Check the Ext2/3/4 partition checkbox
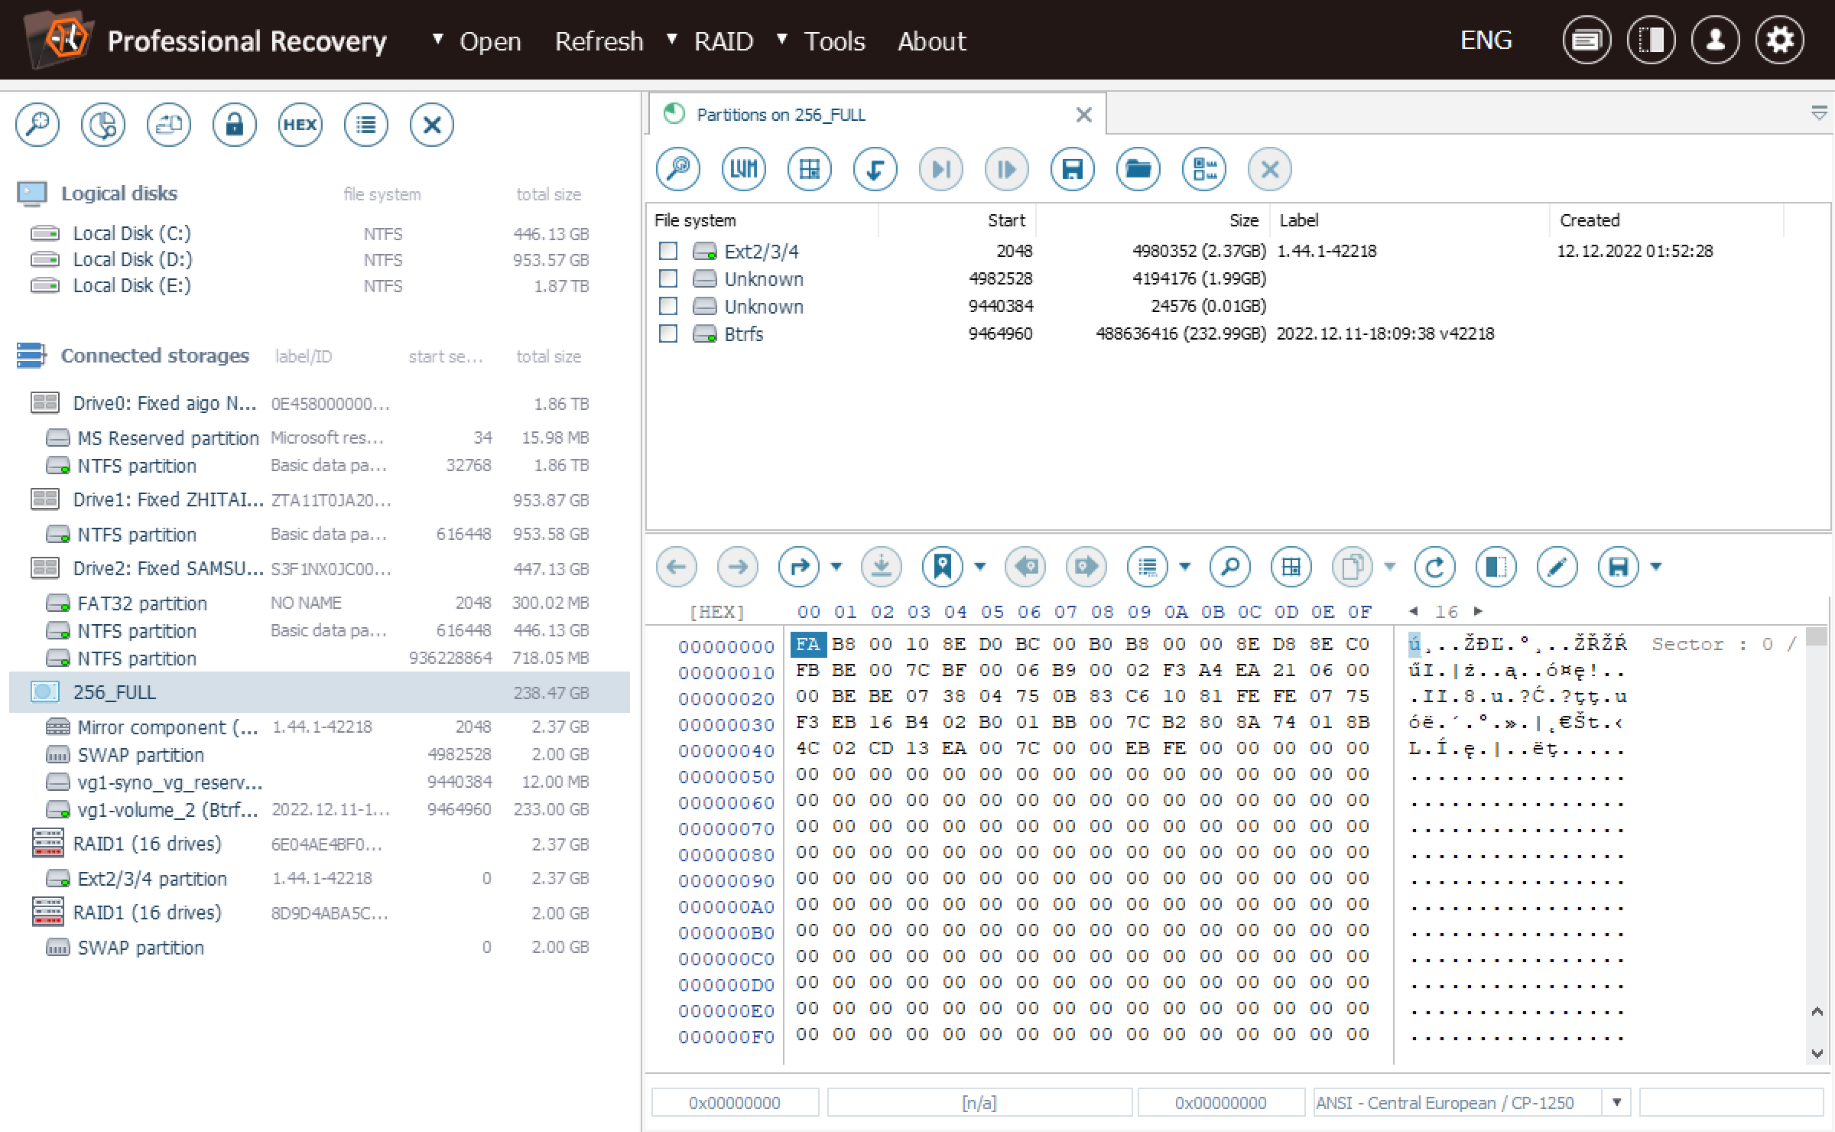 click(x=668, y=251)
